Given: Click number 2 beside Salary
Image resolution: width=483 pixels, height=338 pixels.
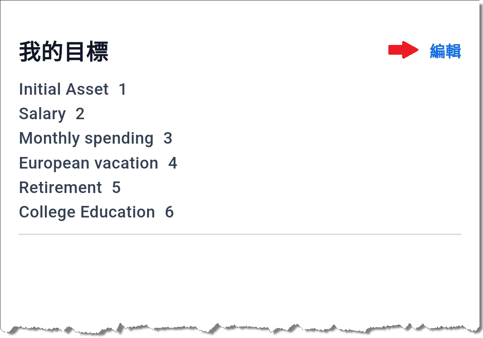Looking at the screenshot, I should (80, 114).
